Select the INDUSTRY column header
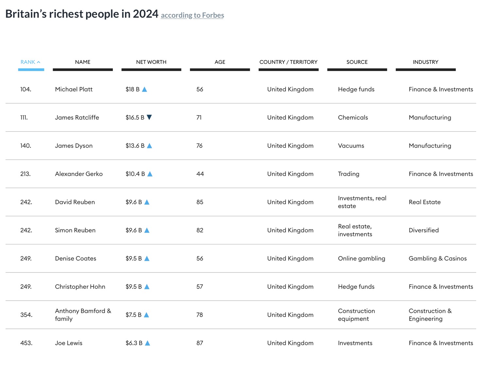The height and width of the screenshot is (374, 503). click(425, 62)
